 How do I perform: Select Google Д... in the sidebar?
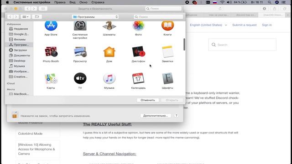coord(19,34)
